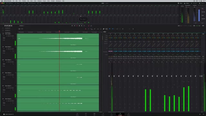Image resolution: width=206 pixels, height=116 pixels.
Task: Click the main bus fader at mixer right
Action: point(202,76)
